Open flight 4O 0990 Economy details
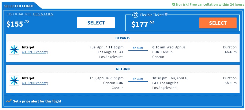245x110 pixels. point(35,83)
